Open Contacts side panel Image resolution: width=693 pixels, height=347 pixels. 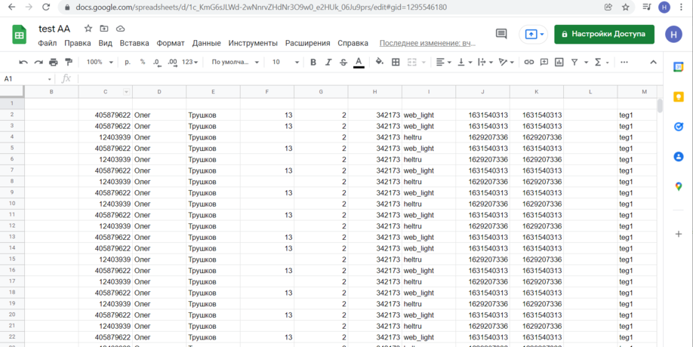[x=679, y=156]
